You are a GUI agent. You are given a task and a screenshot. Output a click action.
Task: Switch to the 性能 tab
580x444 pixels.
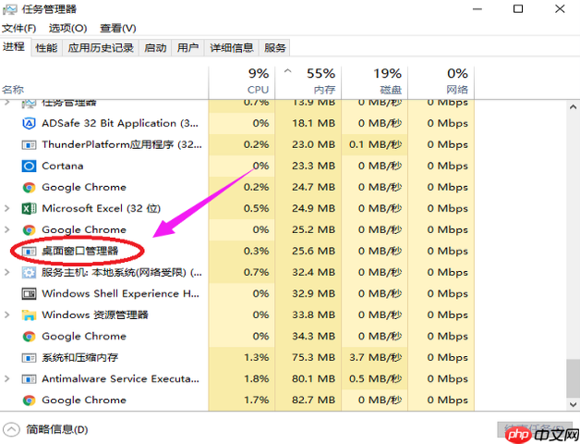click(46, 48)
